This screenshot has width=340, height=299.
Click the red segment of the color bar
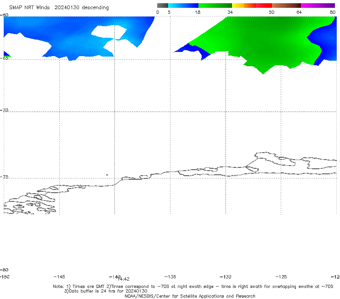(x=264, y=6)
